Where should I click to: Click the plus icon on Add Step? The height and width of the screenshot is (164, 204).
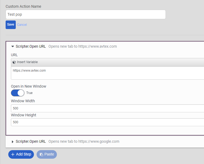tap(13, 154)
